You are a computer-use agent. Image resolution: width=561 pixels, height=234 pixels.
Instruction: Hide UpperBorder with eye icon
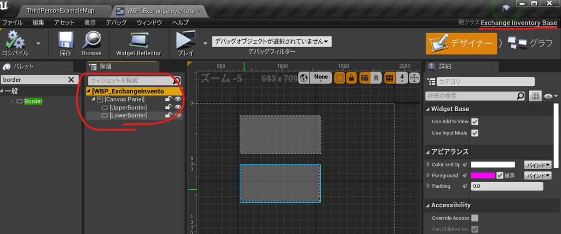click(178, 107)
